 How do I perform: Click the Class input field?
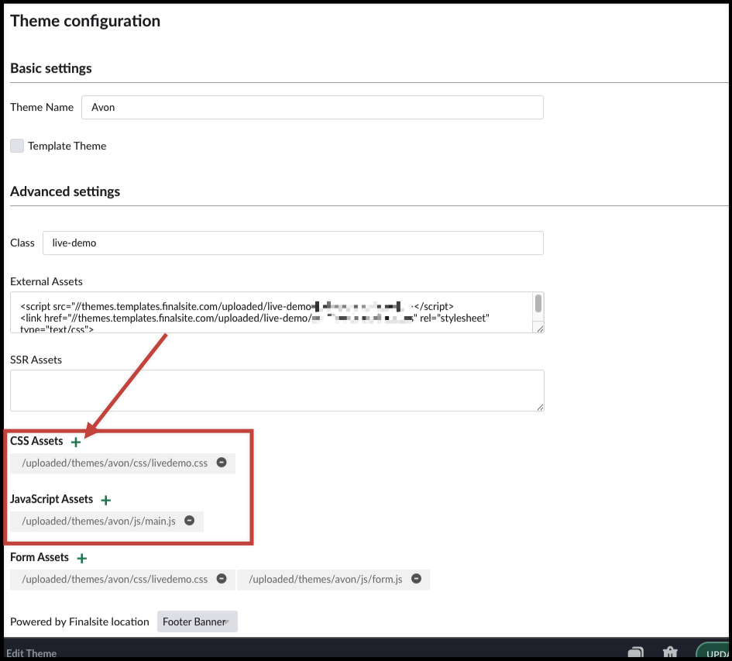pos(293,243)
